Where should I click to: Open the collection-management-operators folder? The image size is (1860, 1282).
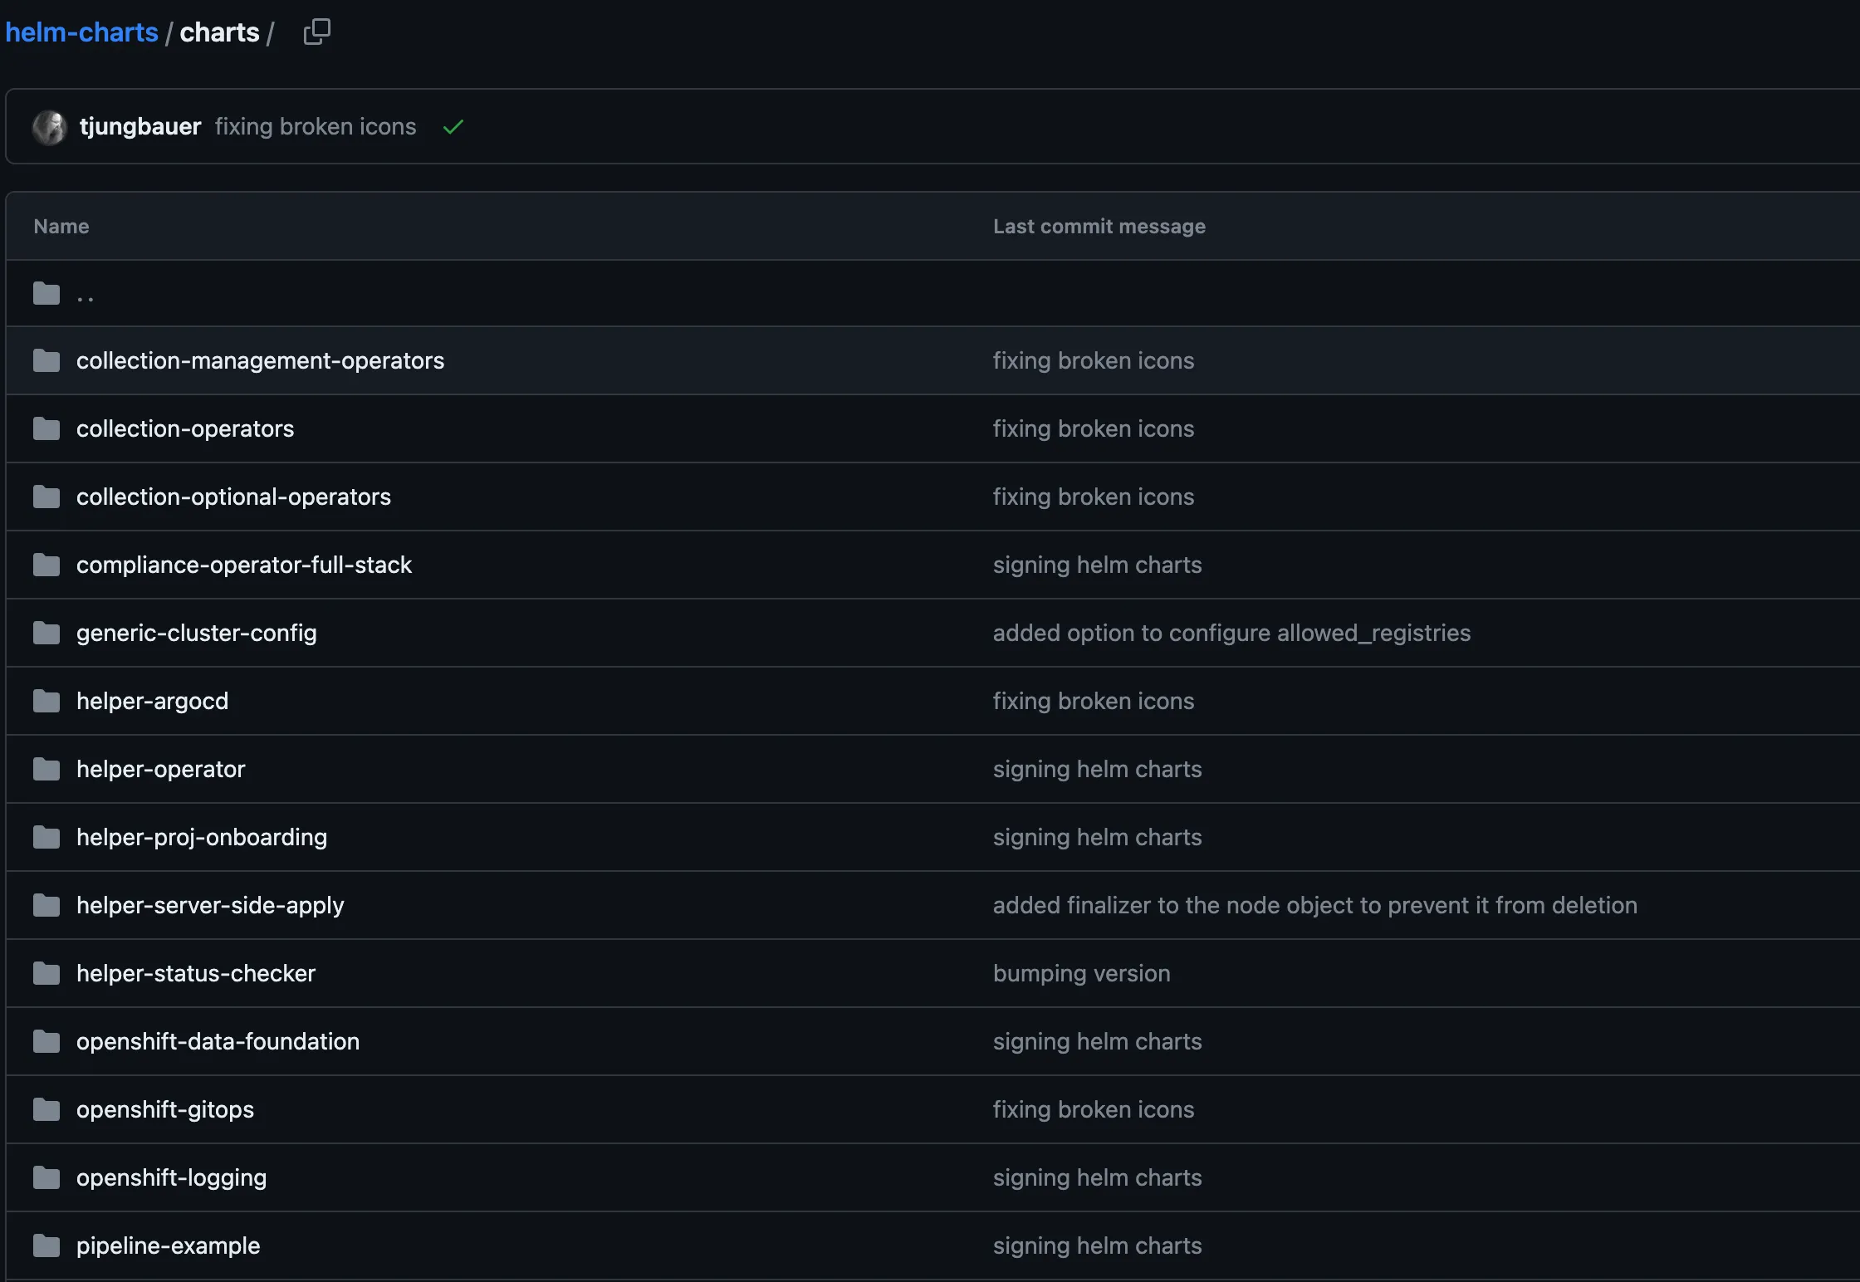pyautogui.click(x=260, y=360)
